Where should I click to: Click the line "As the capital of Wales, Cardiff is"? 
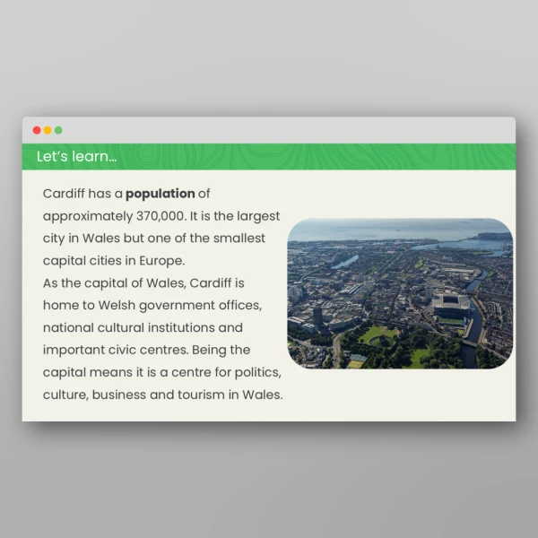[143, 283]
